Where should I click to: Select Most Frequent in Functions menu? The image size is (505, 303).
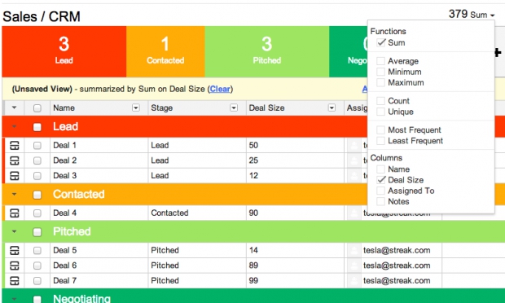point(414,130)
